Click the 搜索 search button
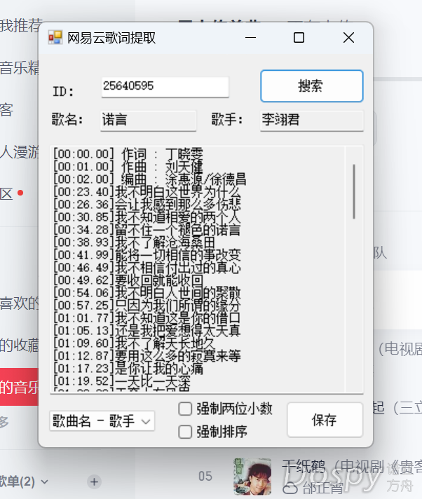 311,86
